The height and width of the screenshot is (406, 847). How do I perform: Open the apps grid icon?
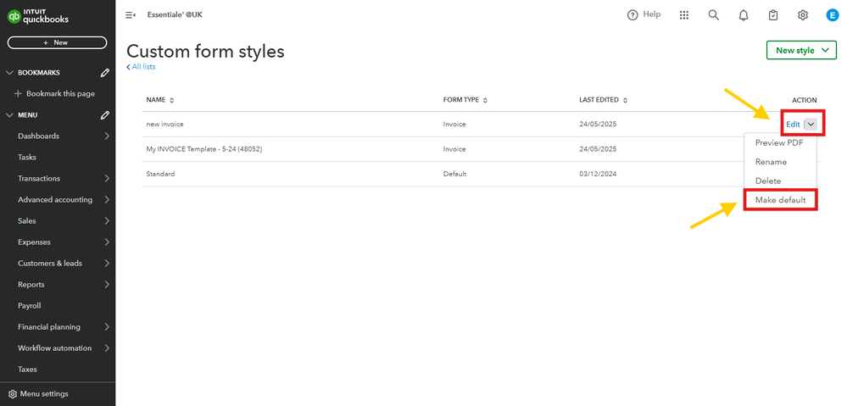point(684,15)
